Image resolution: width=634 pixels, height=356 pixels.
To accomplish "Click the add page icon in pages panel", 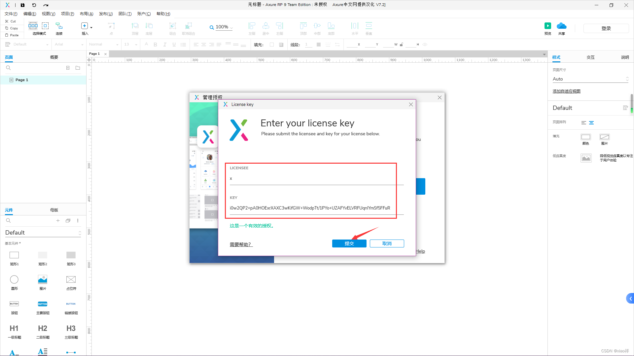I will (68, 68).
